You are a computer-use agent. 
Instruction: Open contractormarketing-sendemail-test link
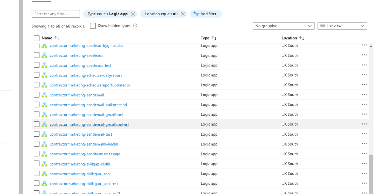pos(81,135)
